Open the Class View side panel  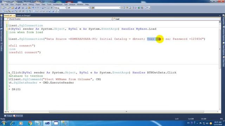(x=224, y=62)
